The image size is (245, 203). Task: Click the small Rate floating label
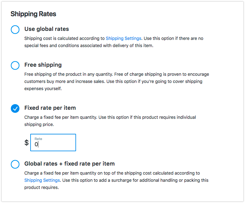(38, 139)
